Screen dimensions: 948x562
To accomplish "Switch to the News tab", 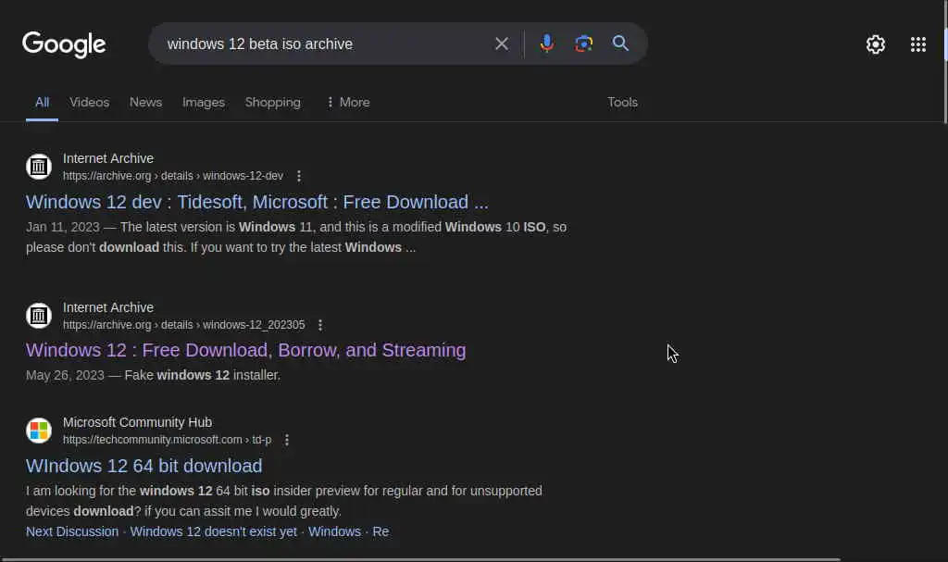I will click(x=145, y=102).
